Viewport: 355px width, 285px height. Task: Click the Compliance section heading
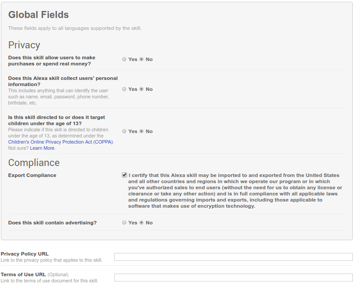tap(34, 162)
